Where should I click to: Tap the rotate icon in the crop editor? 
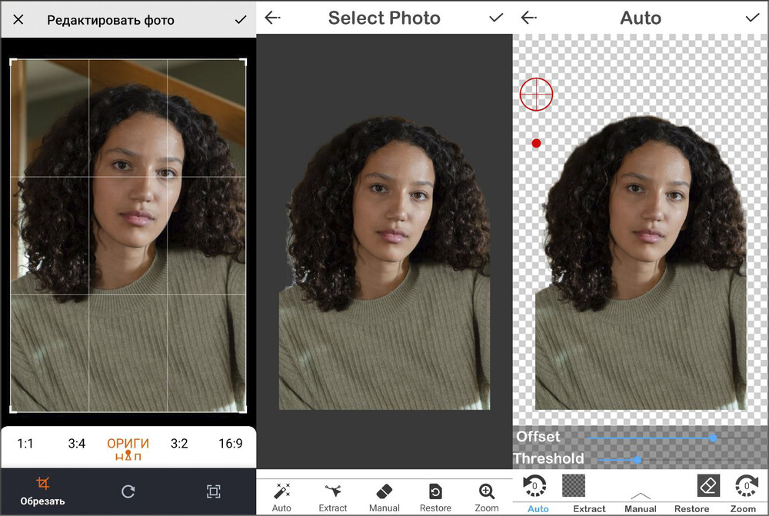click(x=129, y=493)
